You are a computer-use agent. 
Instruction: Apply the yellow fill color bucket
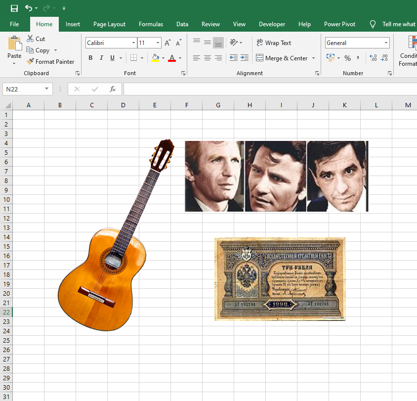[x=155, y=58]
